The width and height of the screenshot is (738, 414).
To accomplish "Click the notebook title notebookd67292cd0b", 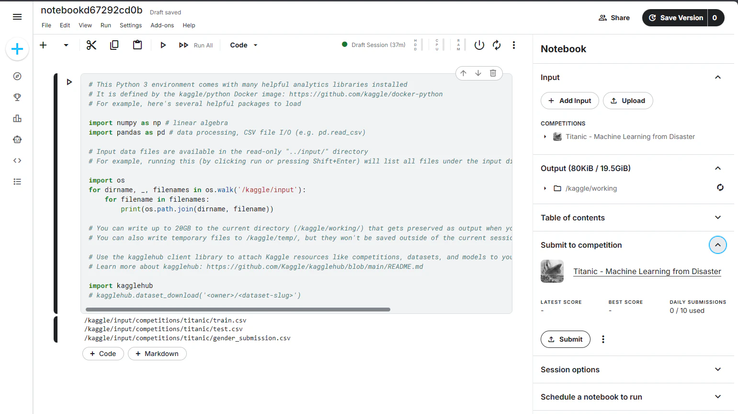I will (91, 10).
